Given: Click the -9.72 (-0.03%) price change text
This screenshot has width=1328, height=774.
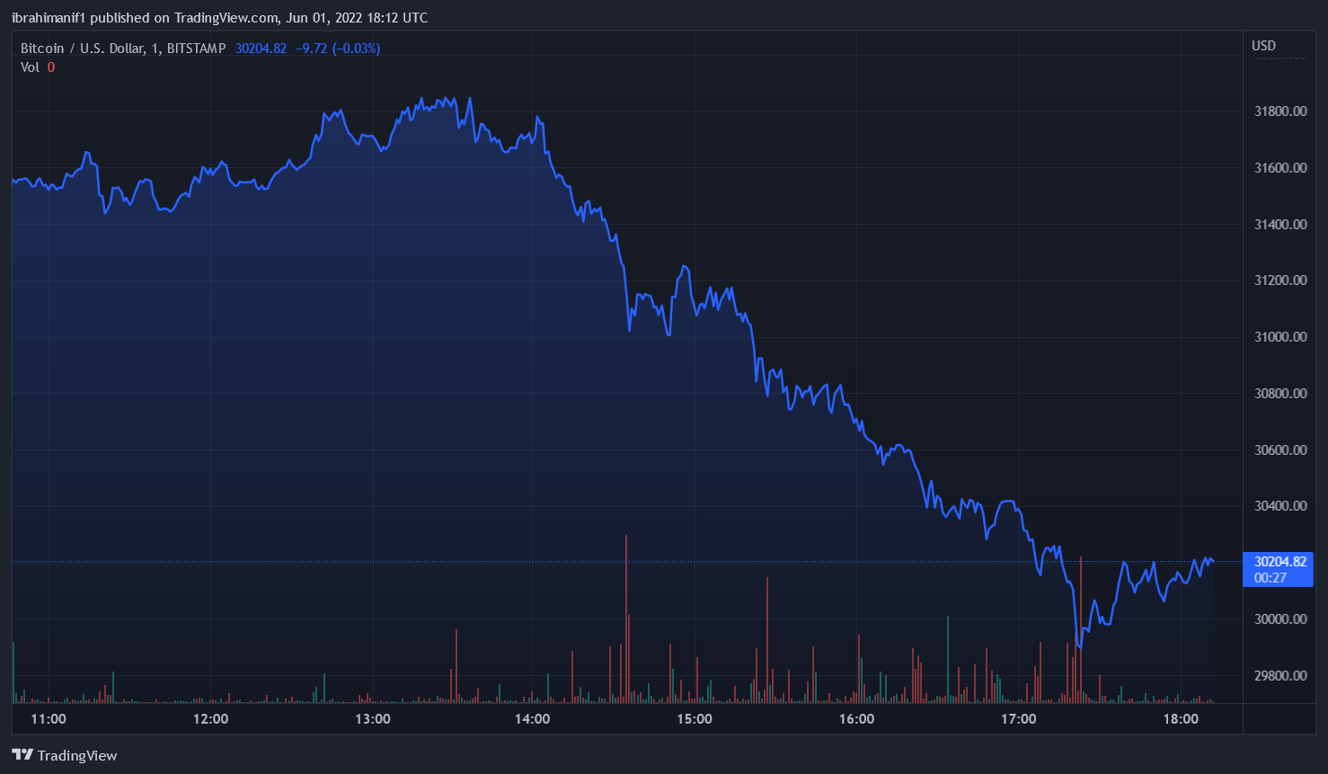Looking at the screenshot, I should coord(338,49).
